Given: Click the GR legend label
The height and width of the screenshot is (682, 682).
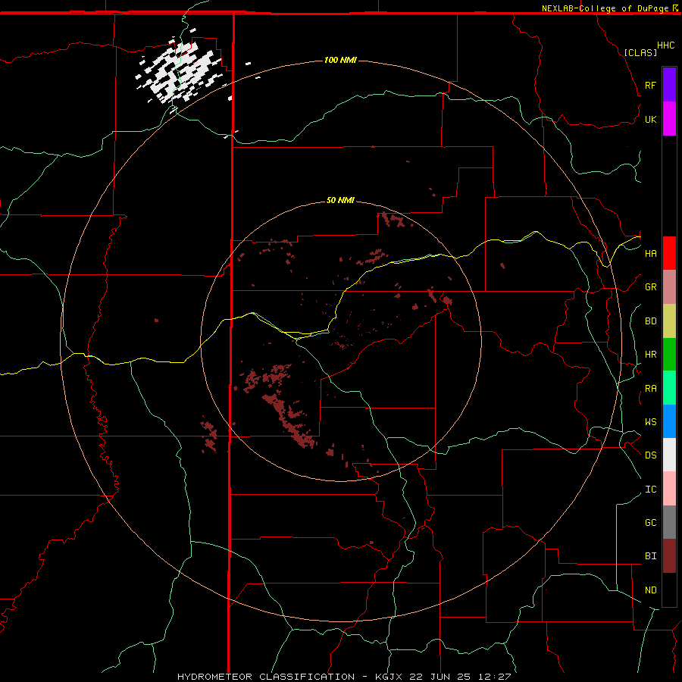Looking at the screenshot, I should click(650, 287).
